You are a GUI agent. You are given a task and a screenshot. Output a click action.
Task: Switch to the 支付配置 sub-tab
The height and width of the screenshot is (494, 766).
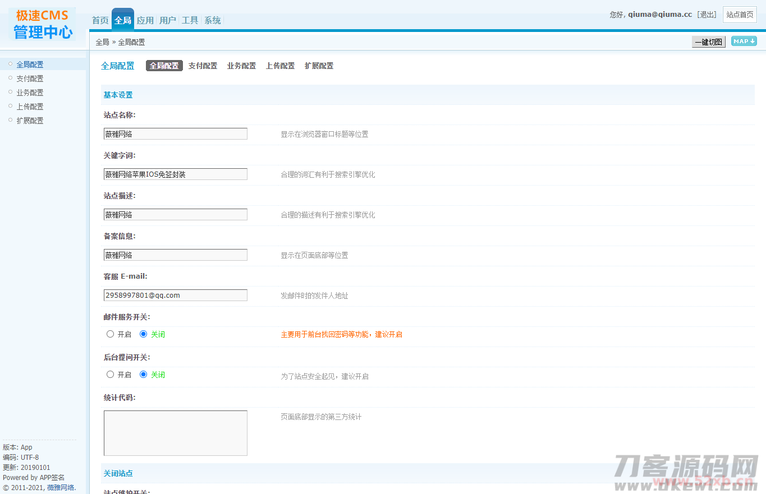[203, 66]
